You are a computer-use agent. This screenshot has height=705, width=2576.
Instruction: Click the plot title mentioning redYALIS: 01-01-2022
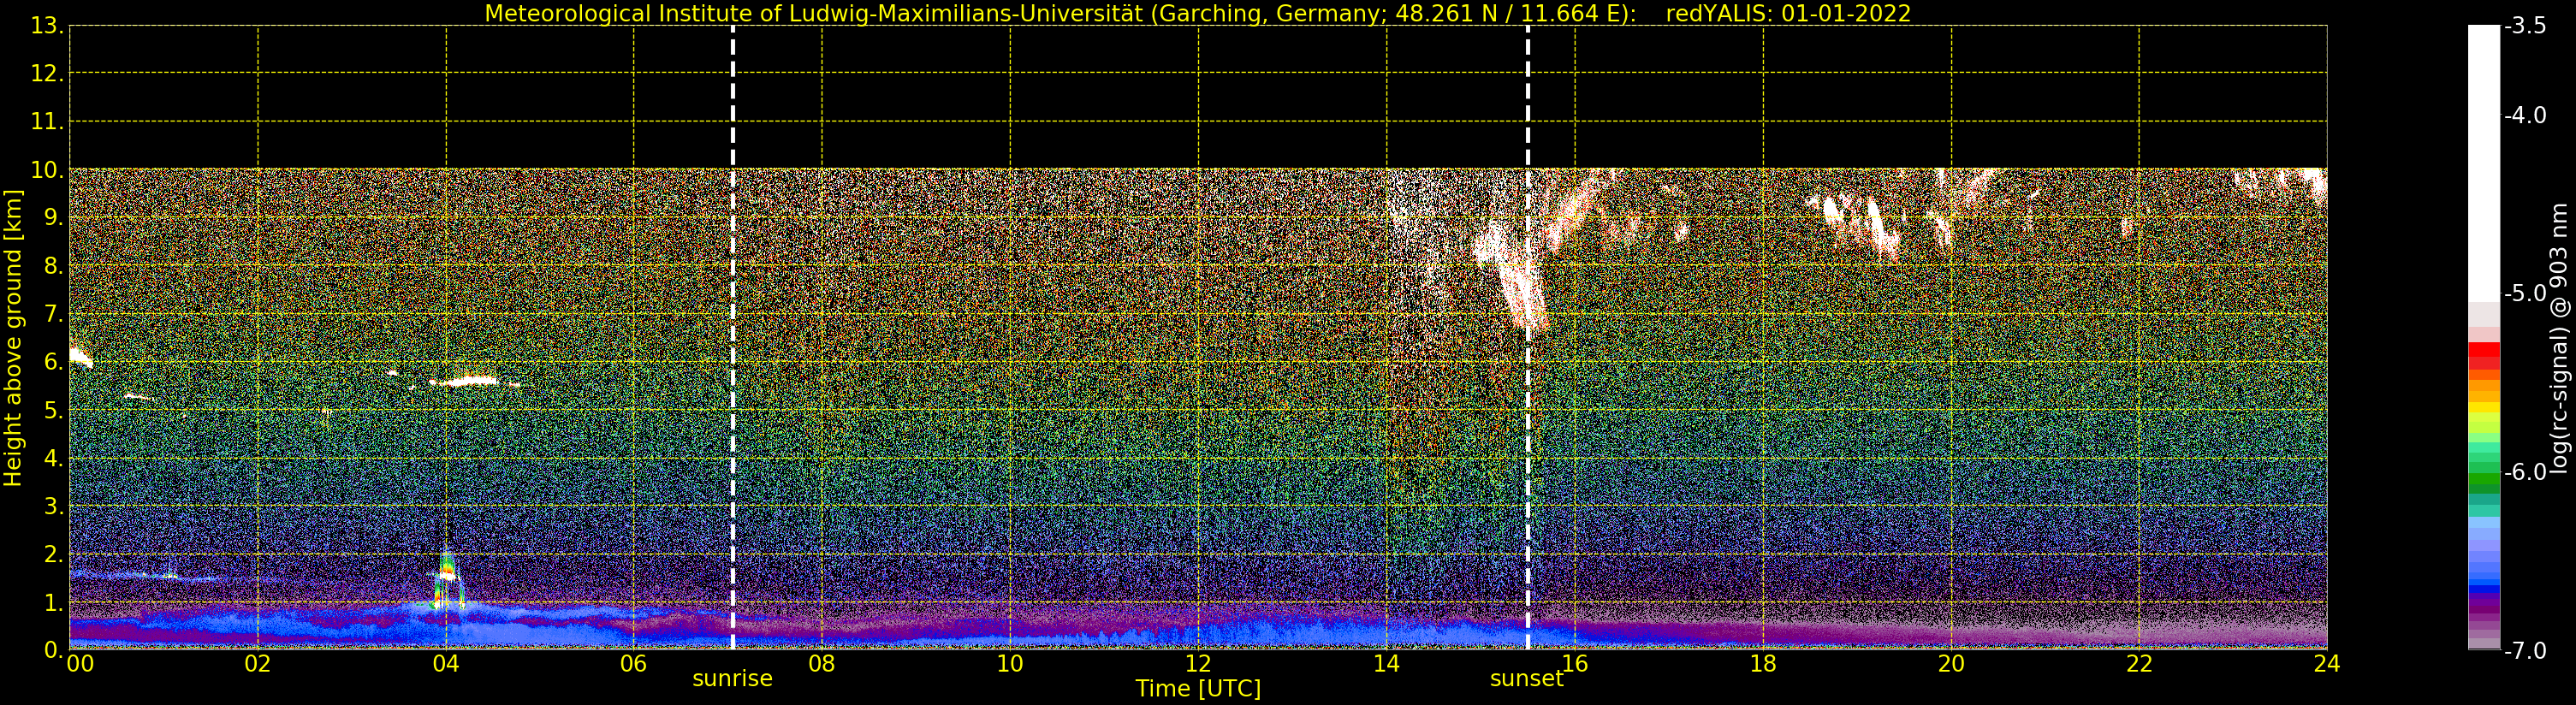[x=1198, y=13]
